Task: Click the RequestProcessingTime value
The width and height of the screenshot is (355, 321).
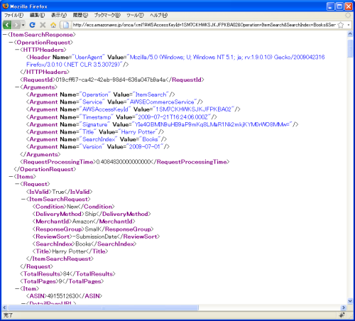Action: [124, 162]
